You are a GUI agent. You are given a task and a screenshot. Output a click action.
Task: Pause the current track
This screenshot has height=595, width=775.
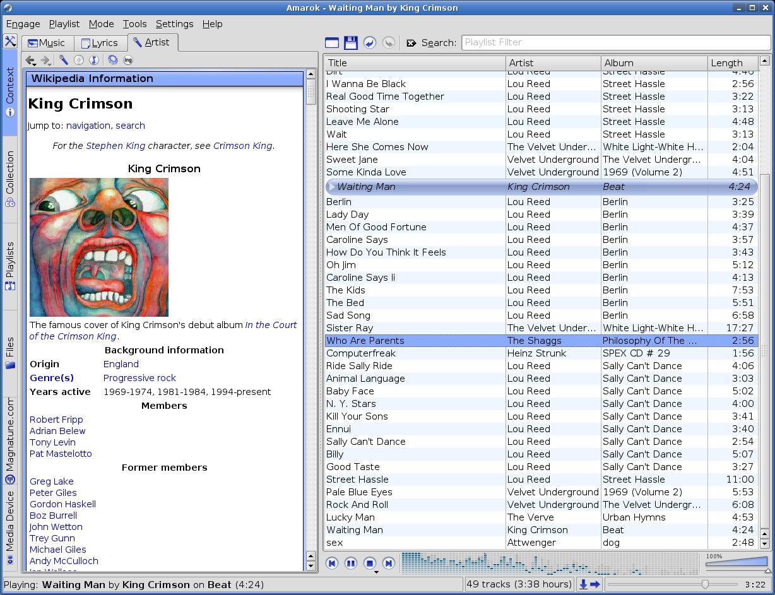(351, 563)
